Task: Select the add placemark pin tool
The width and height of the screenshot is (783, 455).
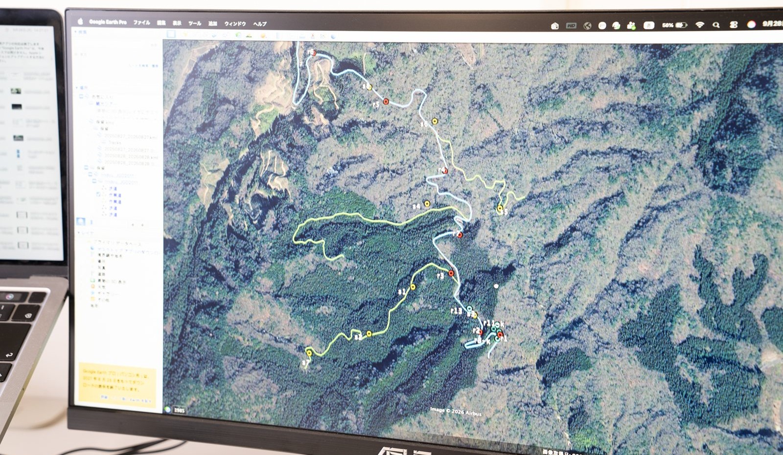Action: [185, 35]
